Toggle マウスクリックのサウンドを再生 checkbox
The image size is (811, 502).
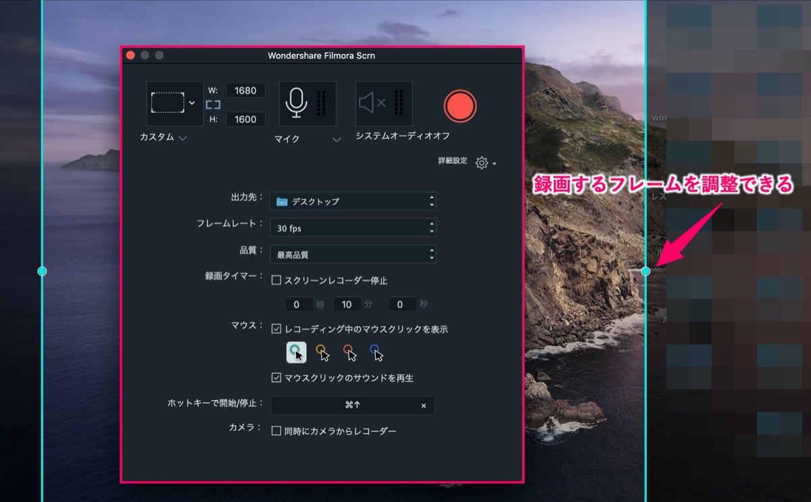(x=276, y=378)
